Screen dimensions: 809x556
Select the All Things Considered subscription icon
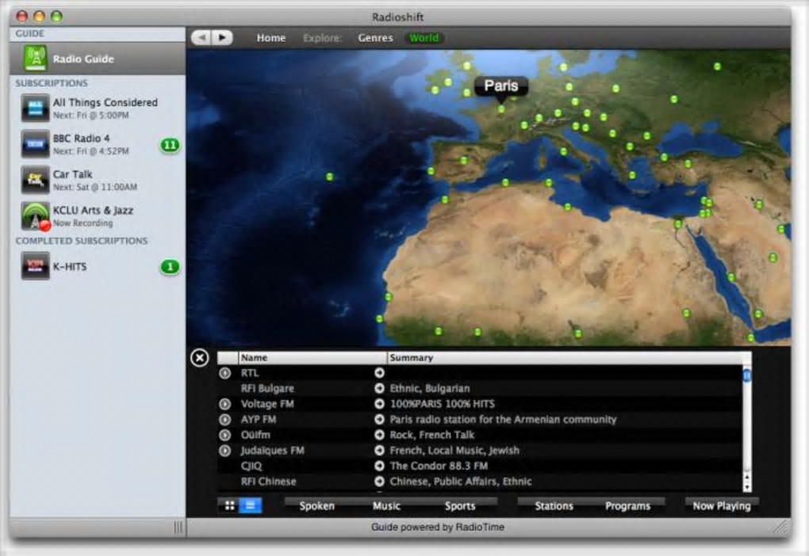click(x=35, y=108)
